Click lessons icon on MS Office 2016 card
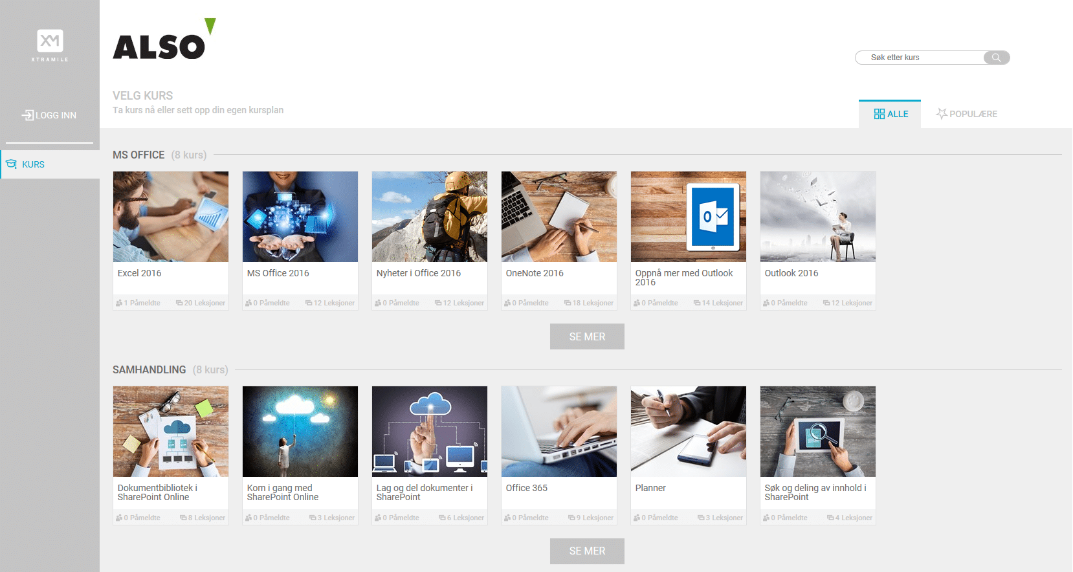Viewport: 1073px width, 572px height. tap(309, 303)
